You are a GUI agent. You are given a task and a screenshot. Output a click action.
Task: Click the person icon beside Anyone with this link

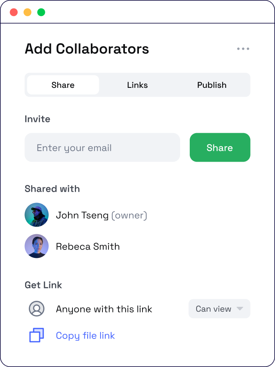[x=36, y=309]
